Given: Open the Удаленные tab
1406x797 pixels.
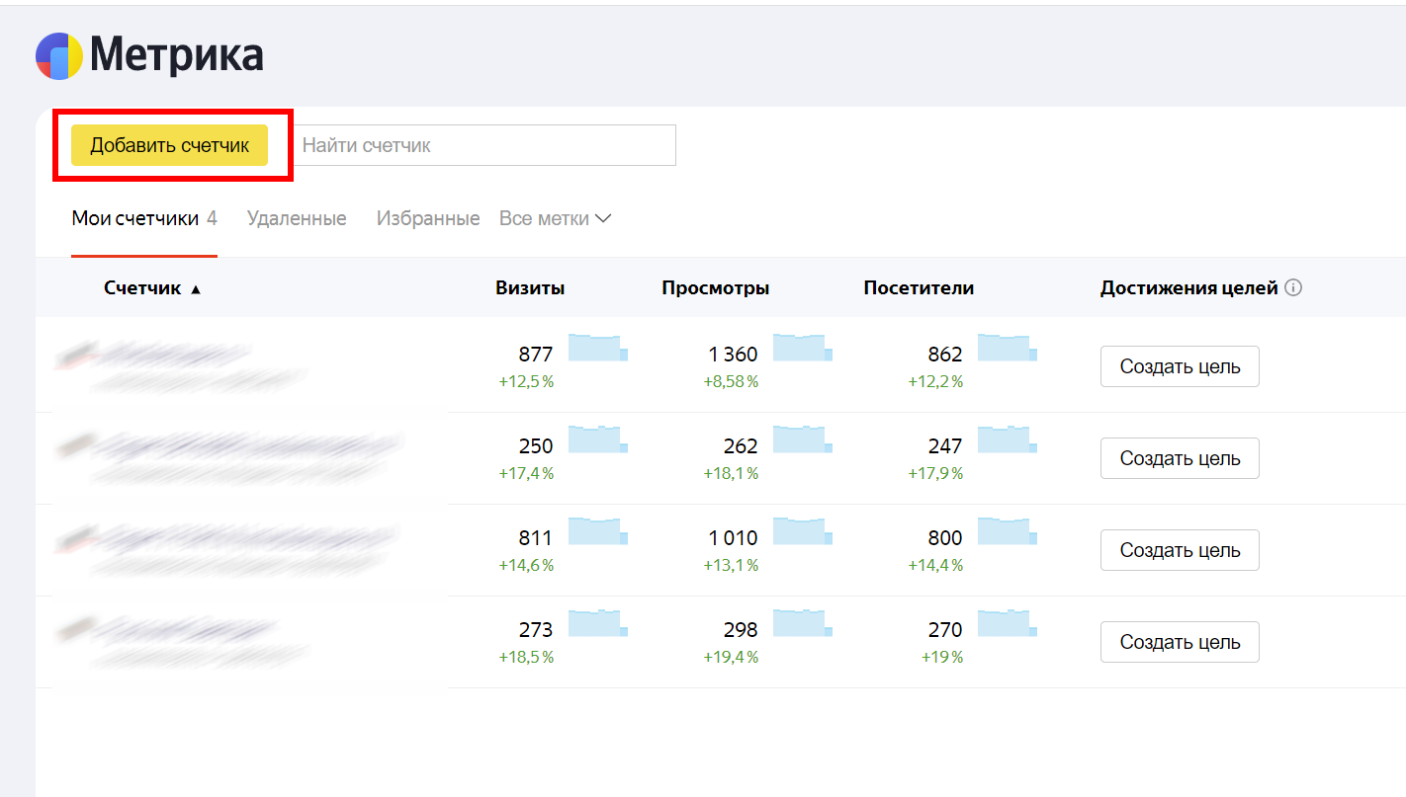Looking at the screenshot, I should point(297,218).
